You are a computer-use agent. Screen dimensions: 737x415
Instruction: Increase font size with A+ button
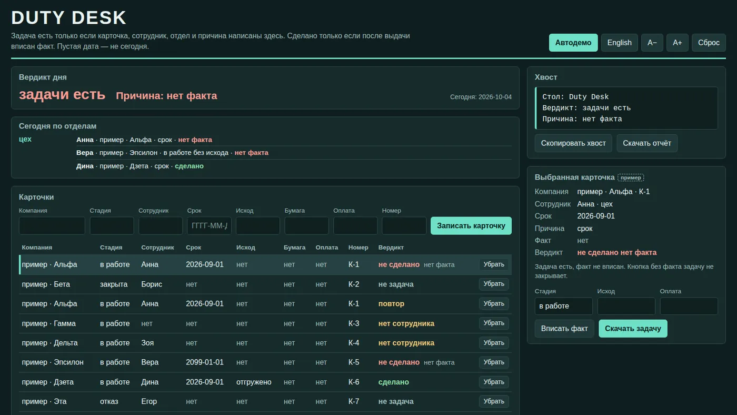[677, 43]
